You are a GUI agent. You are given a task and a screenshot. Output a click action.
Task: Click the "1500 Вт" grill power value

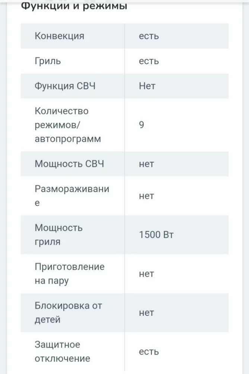click(156, 235)
